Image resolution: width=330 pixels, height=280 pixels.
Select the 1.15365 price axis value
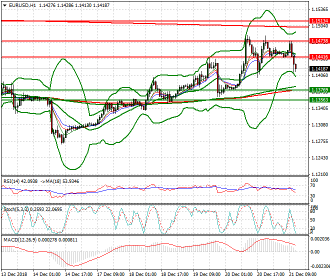pyautogui.click(x=319, y=9)
